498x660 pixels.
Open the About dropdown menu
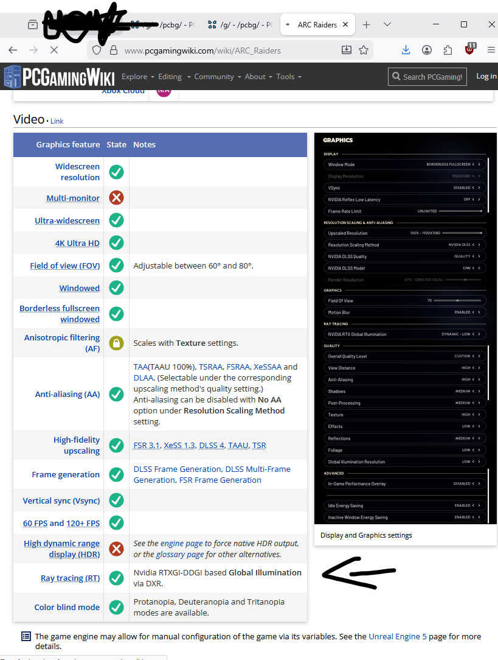(x=258, y=77)
